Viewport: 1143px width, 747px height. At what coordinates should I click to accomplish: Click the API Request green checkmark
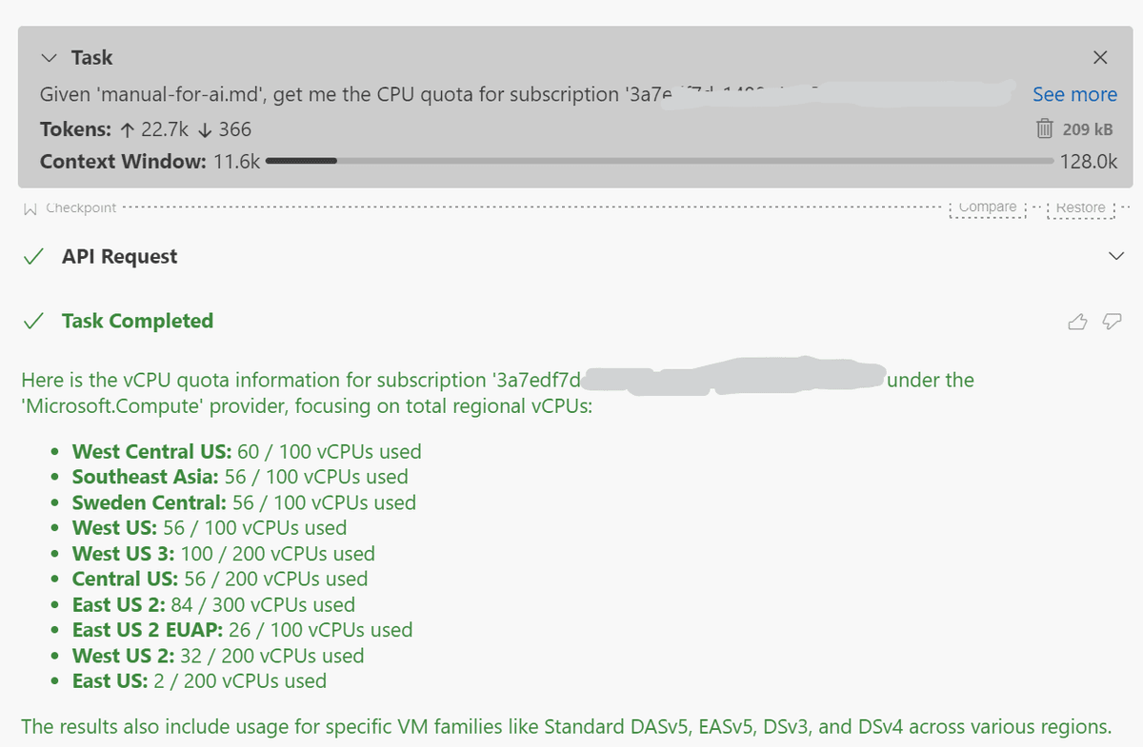[34, 257]
